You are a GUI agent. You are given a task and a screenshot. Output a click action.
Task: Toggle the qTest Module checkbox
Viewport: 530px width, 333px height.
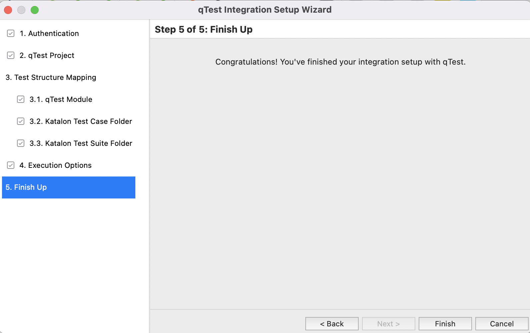(20, 99)
